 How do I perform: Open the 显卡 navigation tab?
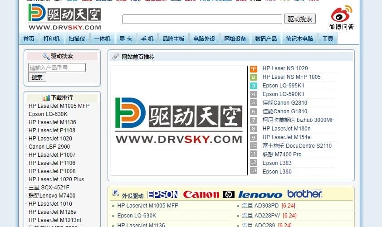point(126,39)
